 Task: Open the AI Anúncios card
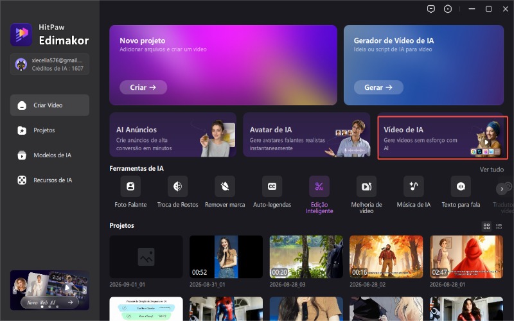tap(173, 135)
